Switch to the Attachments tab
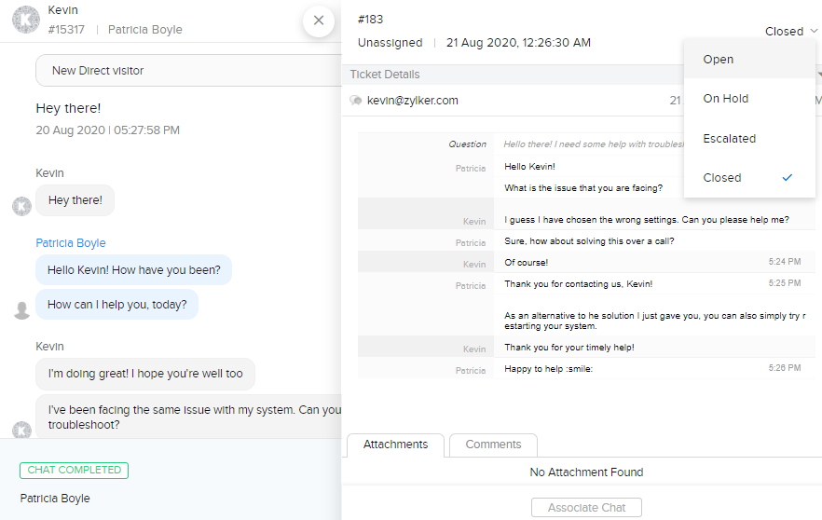 click(395, 445)
